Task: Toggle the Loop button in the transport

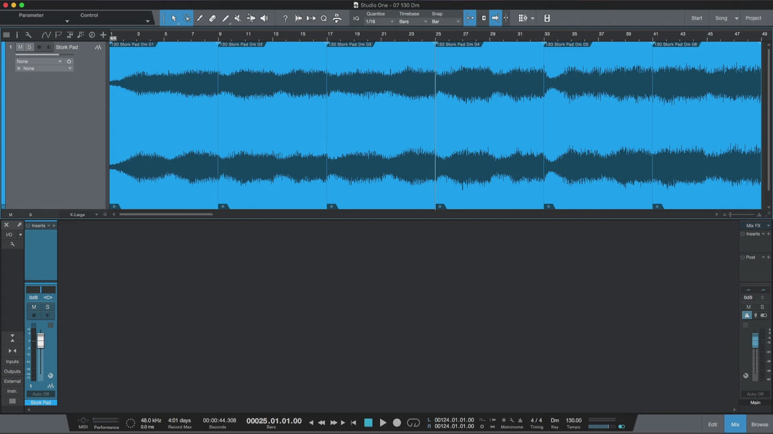Action: [x=414, y=422]
